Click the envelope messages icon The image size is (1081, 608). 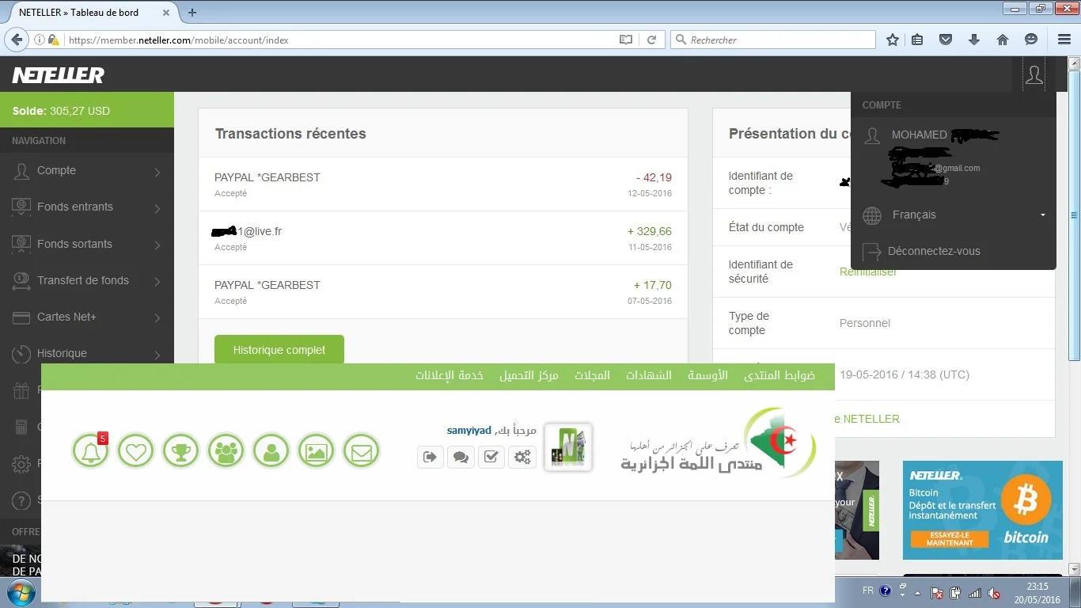[x=361, y=452]
